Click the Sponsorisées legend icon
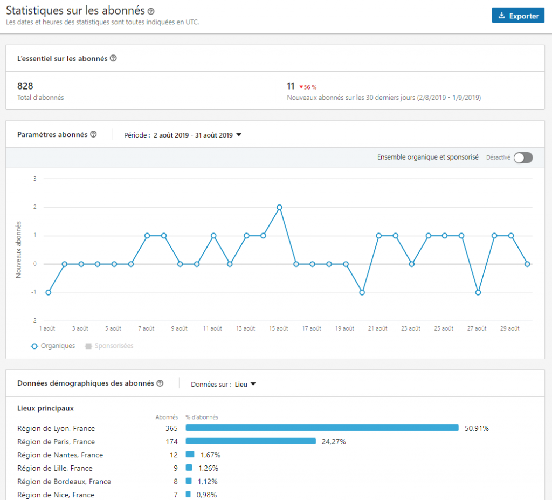Viewport: 552px width, 500px height. click(x=89, y=346)
